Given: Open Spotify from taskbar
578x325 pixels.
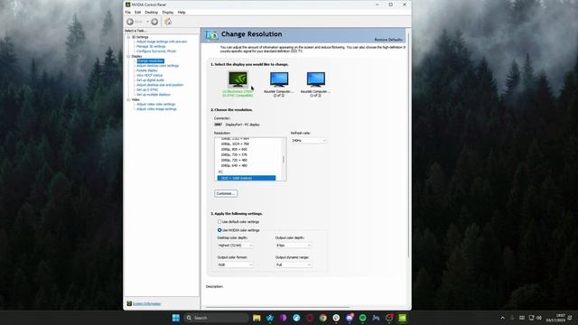Looking at the screenshot, I should 363,318.
